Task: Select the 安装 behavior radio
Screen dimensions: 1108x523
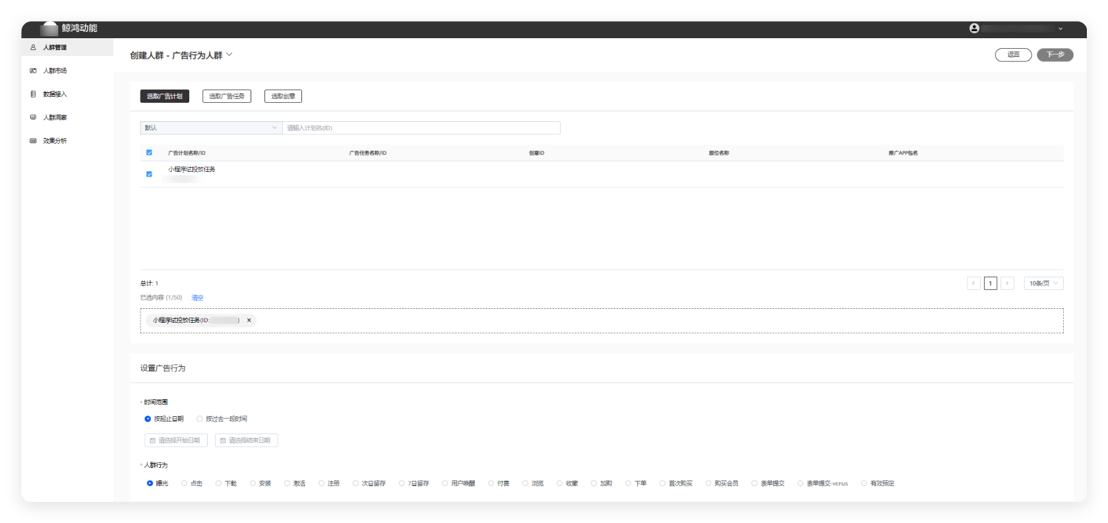Action: [261, 483]
